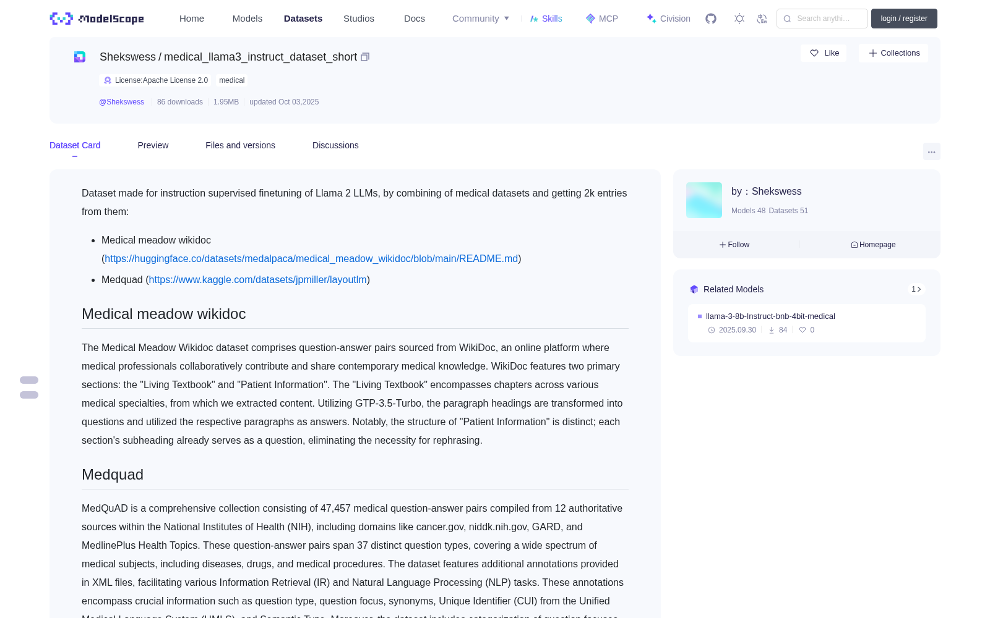Toggle the light/dark theme sun icon
Viewport: 990px width, 618px height.
coord(739,19)
